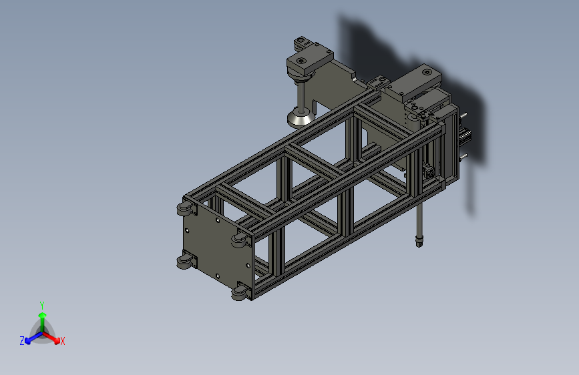Select the silver conical foot of the assembly
Screen dimensions: 579x375
coord(301,117)
